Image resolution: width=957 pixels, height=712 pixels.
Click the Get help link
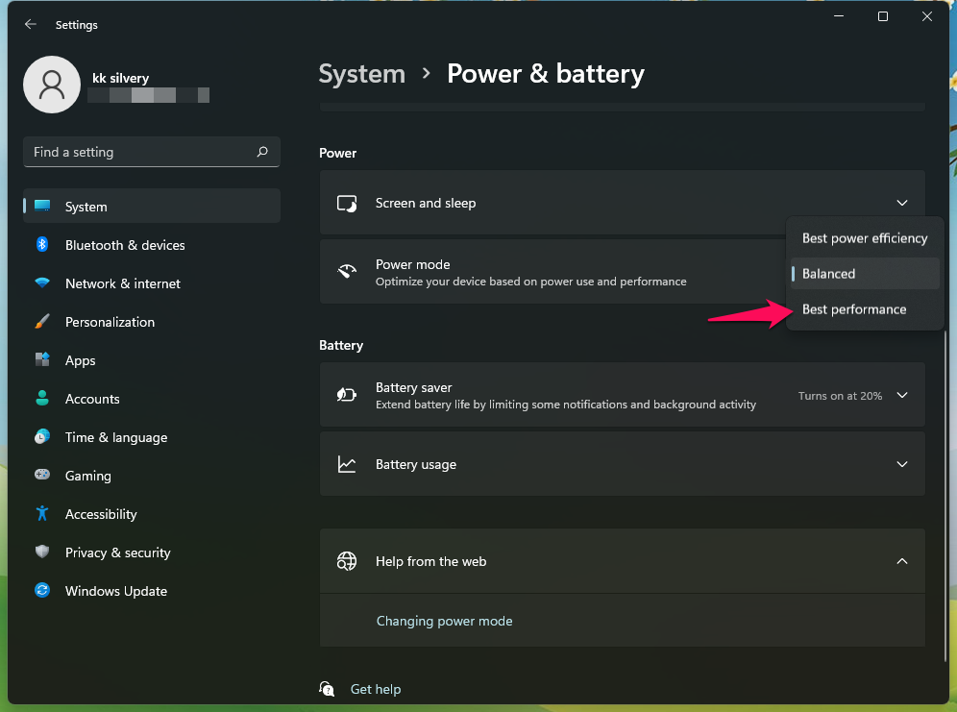coord(375,689)
